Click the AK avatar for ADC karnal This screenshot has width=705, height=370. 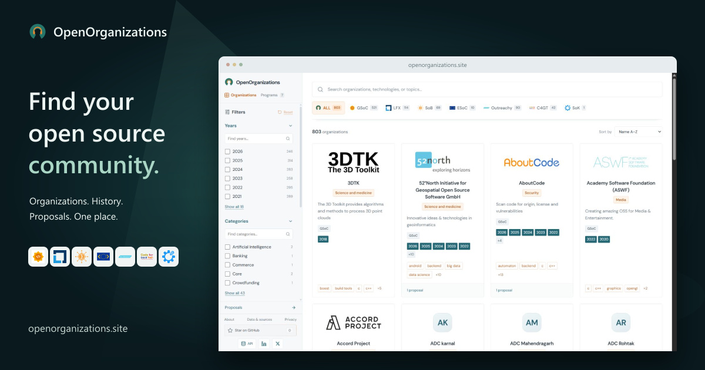coord(442,322)
